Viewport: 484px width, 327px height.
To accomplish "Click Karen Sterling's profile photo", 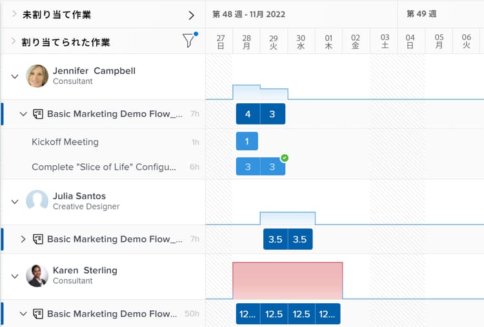I will [x=37, y=275].
